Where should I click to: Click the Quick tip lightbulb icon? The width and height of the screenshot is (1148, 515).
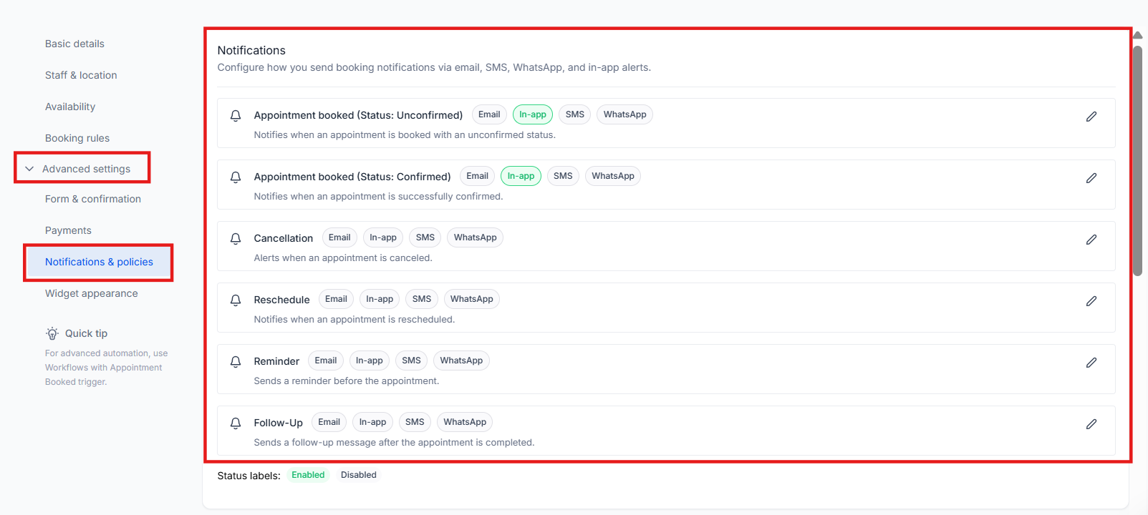click(52, 333)
